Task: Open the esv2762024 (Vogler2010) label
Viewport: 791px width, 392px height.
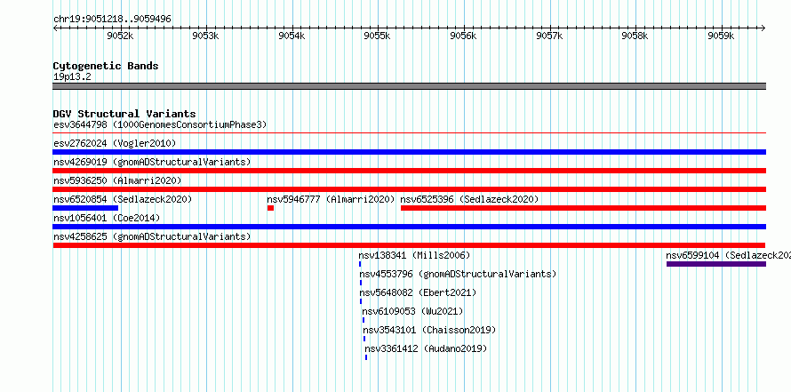Action: coord(115,143)
